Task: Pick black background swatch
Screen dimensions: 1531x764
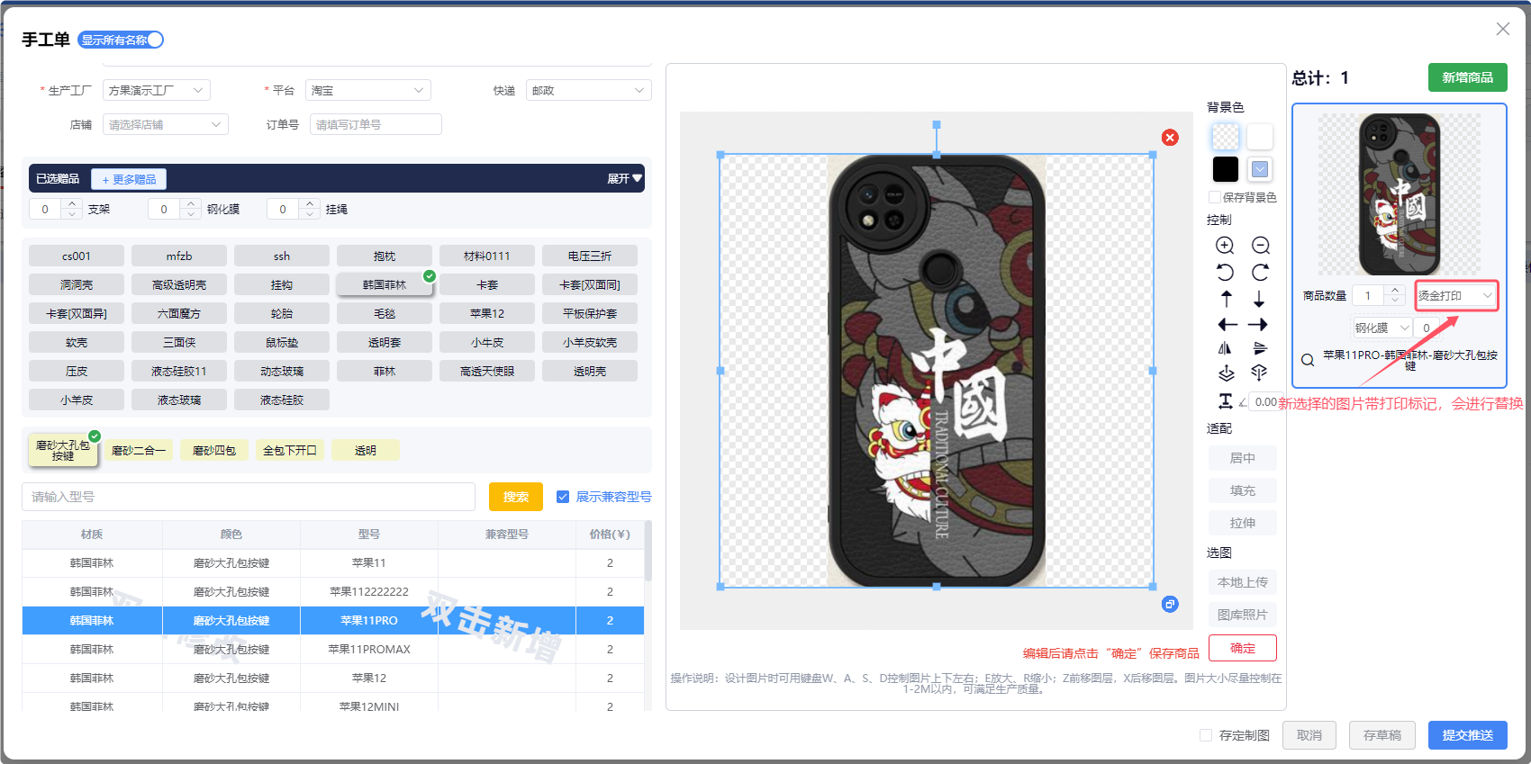Action: [x=1226, y=169]
